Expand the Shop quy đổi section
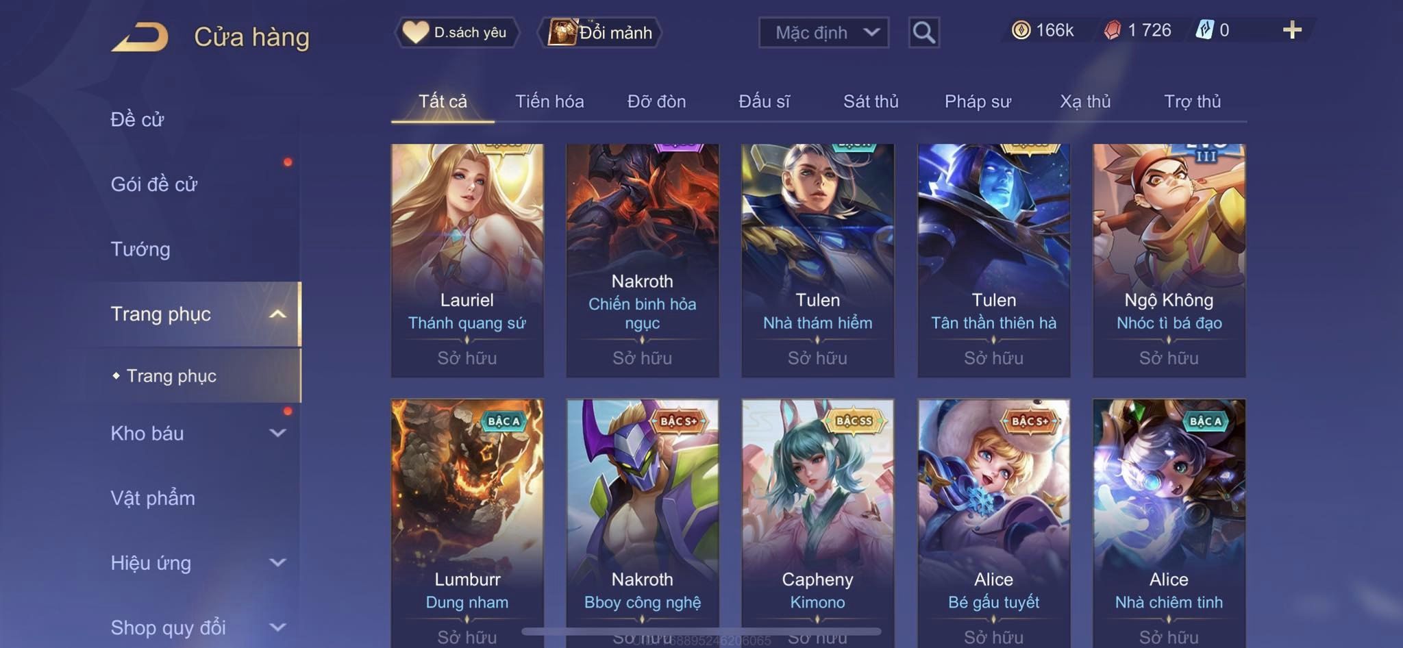 [x=277, y=627]
